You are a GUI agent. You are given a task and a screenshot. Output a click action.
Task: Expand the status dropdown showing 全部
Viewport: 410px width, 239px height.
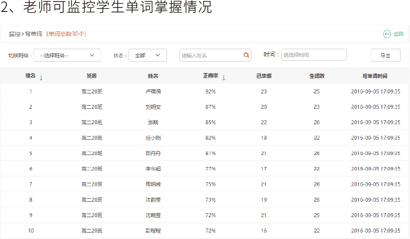pyautogui.click(x=148, y=55)
